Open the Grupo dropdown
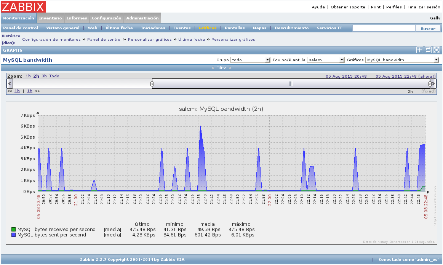The height and width of the screenshot is (265, 443). [250, 60]
